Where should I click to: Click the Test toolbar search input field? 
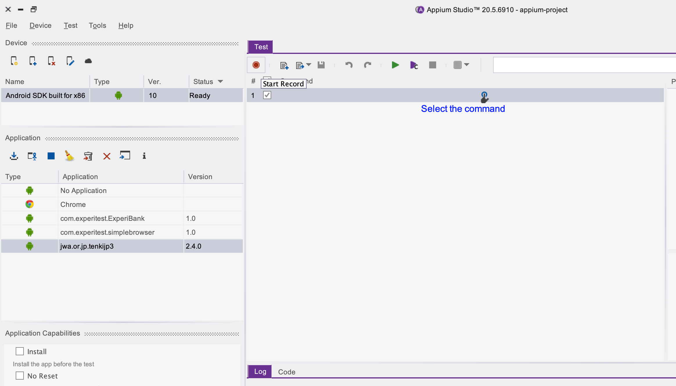(584, 65)
